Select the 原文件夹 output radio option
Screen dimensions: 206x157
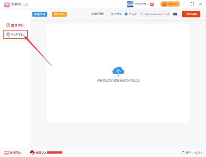coord(108,14)
